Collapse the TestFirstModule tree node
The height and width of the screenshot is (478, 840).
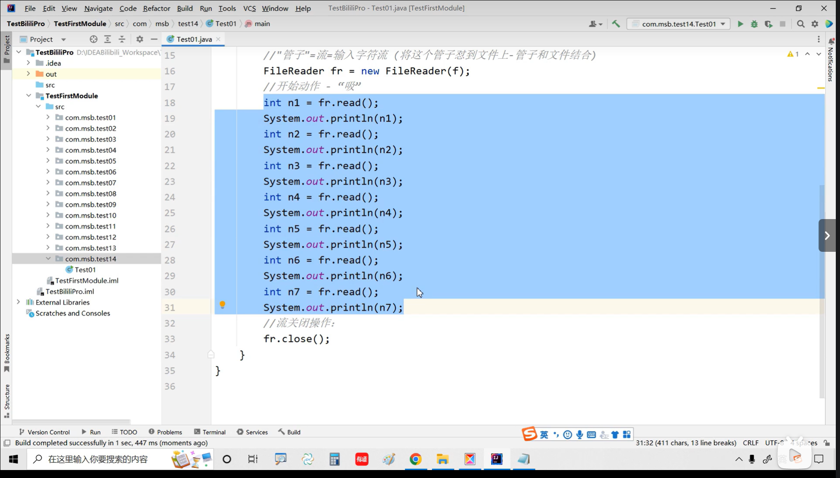point(29,96)
